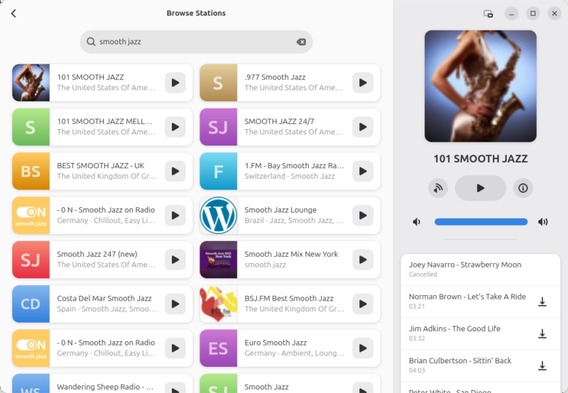
Task: Mute audio using the low volume speaker icon
Action: coord(417,222)
